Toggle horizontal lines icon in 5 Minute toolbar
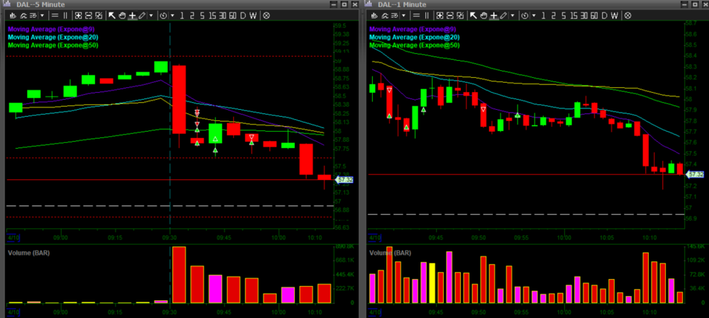 (55, 15)
